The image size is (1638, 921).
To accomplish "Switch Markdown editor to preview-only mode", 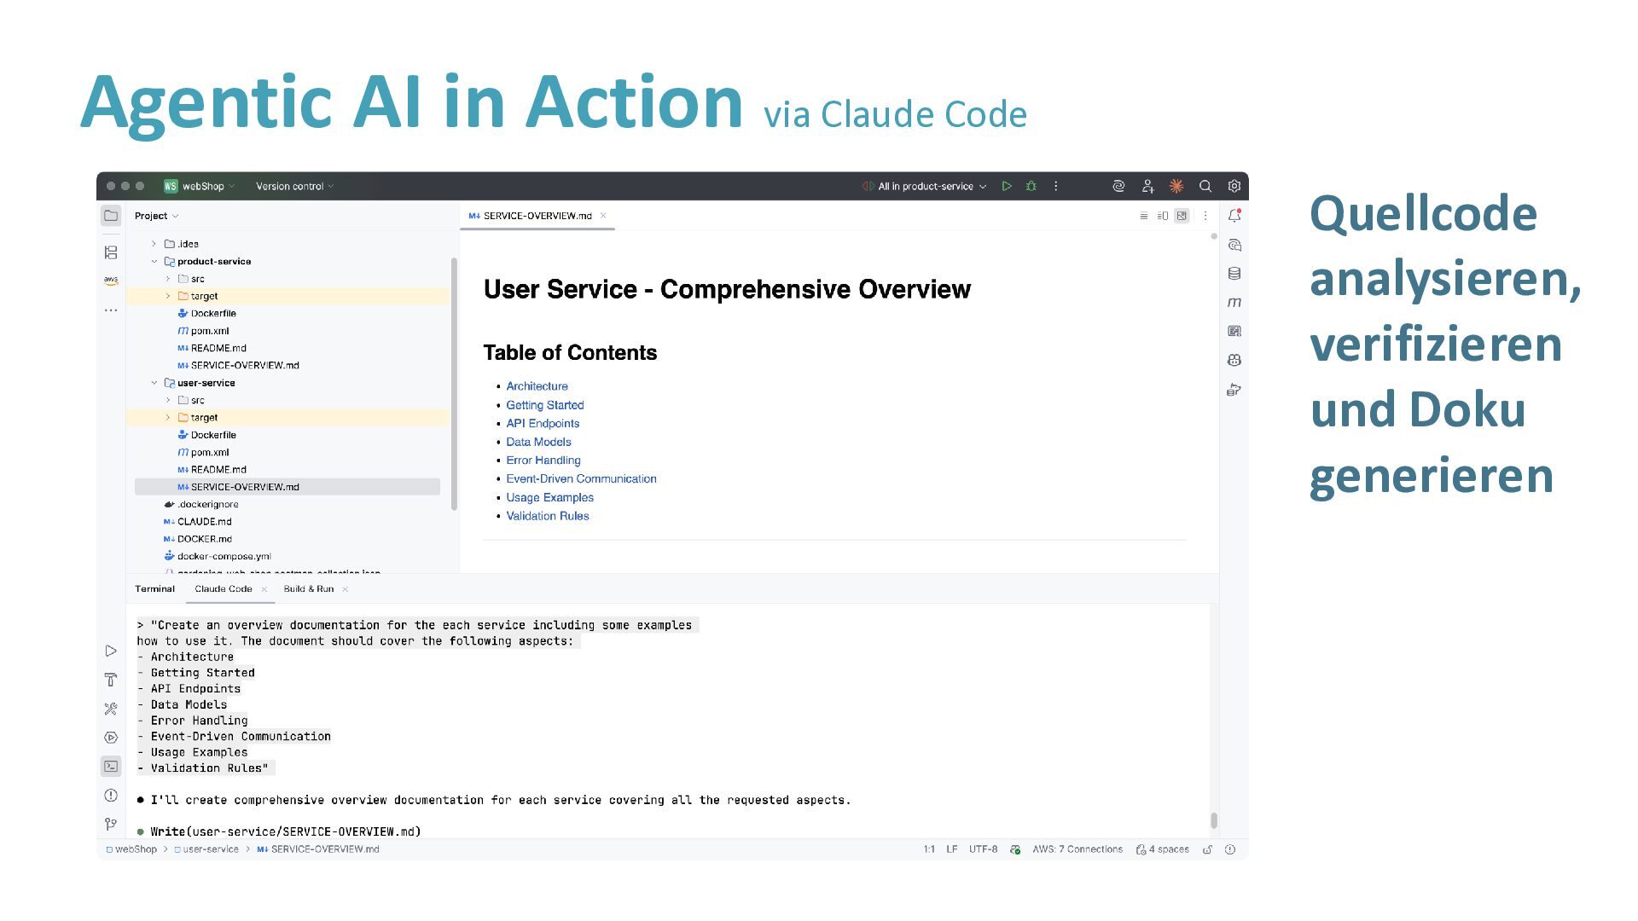I will (x=1182, y=216).
